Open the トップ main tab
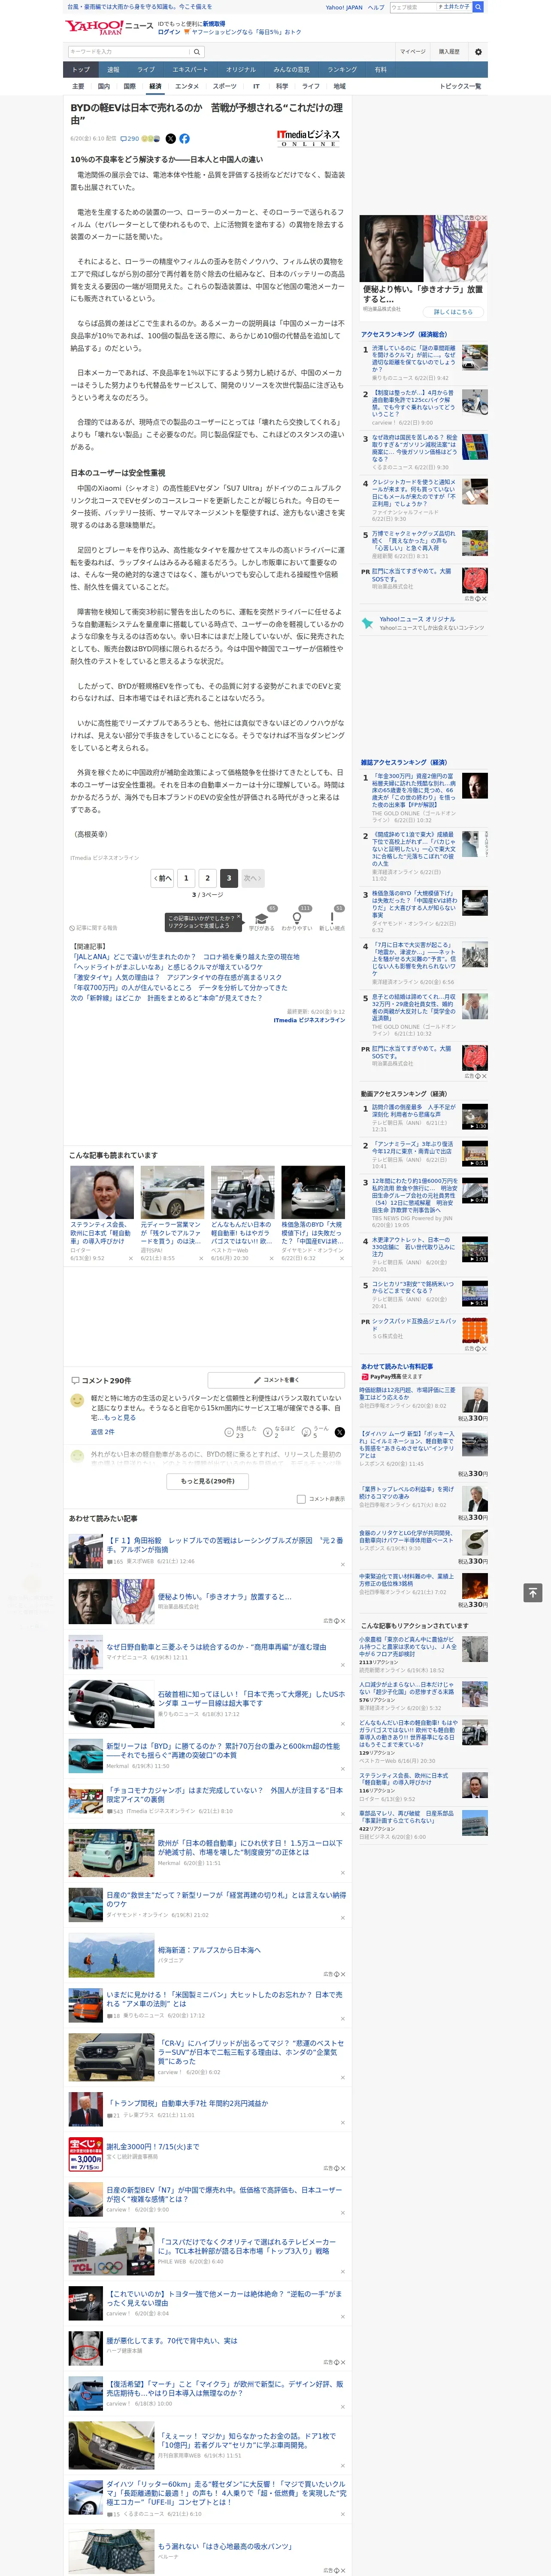This screenshot has width=551, height=2576. coord(81,70)
